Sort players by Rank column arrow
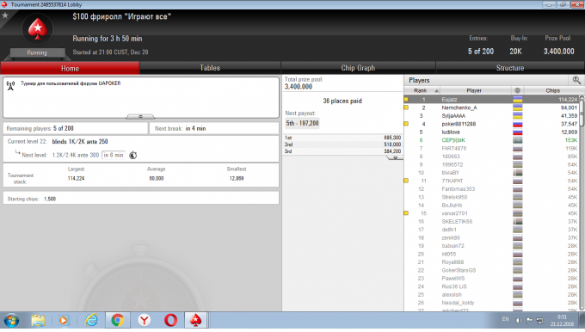This screenshot has width=585, height=332. [x=436, y=90]
